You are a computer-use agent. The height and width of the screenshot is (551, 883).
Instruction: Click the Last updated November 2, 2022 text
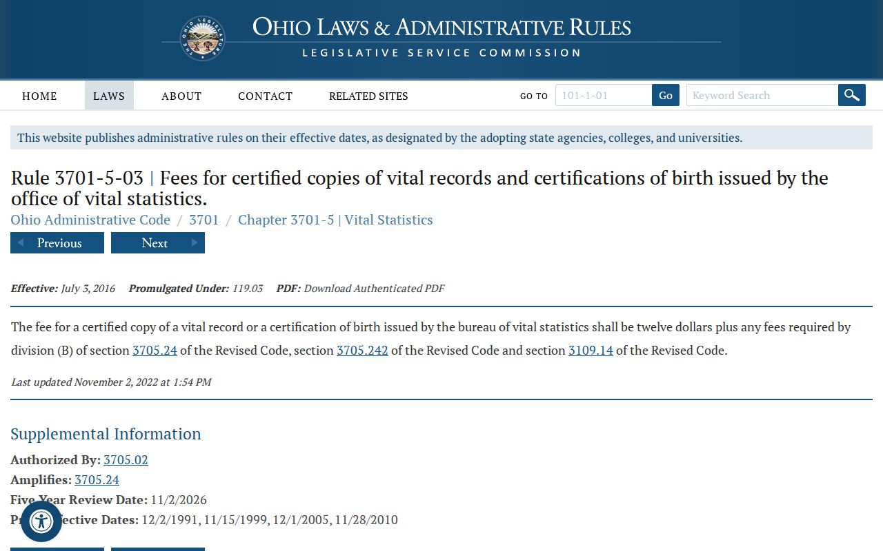(111, 382)
